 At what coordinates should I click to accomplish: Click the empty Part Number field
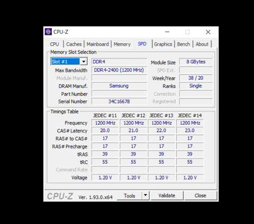click(119, 94)
